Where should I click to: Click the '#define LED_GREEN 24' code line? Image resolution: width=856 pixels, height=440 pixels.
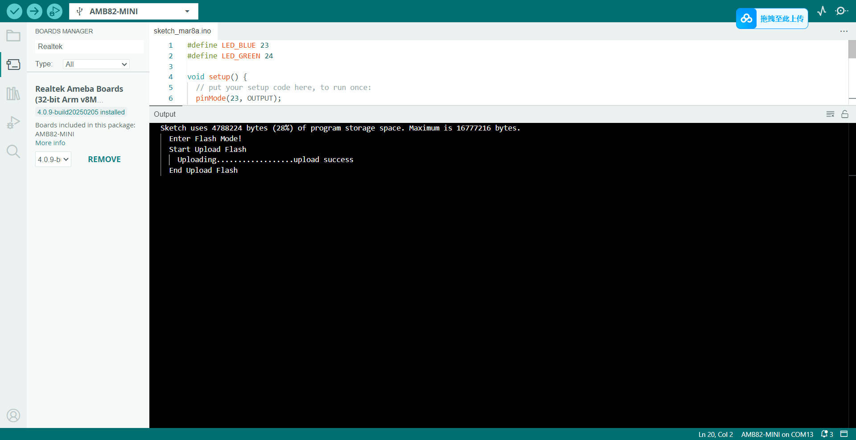(x=230, y=56)
